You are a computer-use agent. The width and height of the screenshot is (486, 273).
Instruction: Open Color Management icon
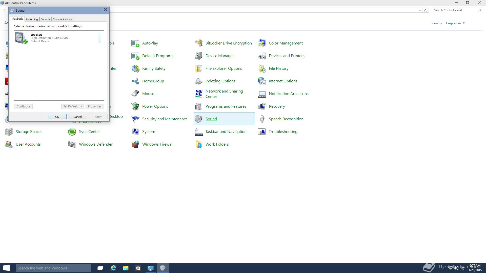click(262, 43)
